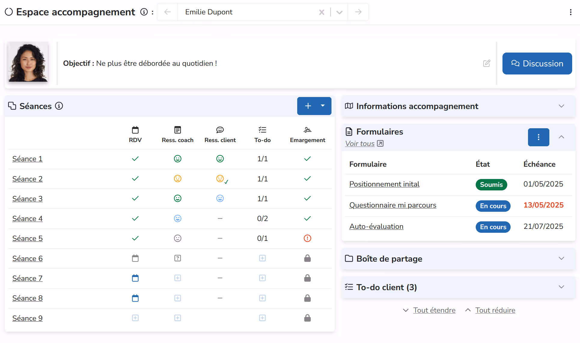Add coach feedback for Séance 8
Viewport: 580px width, 343px height.
click(x=178, y=298)
